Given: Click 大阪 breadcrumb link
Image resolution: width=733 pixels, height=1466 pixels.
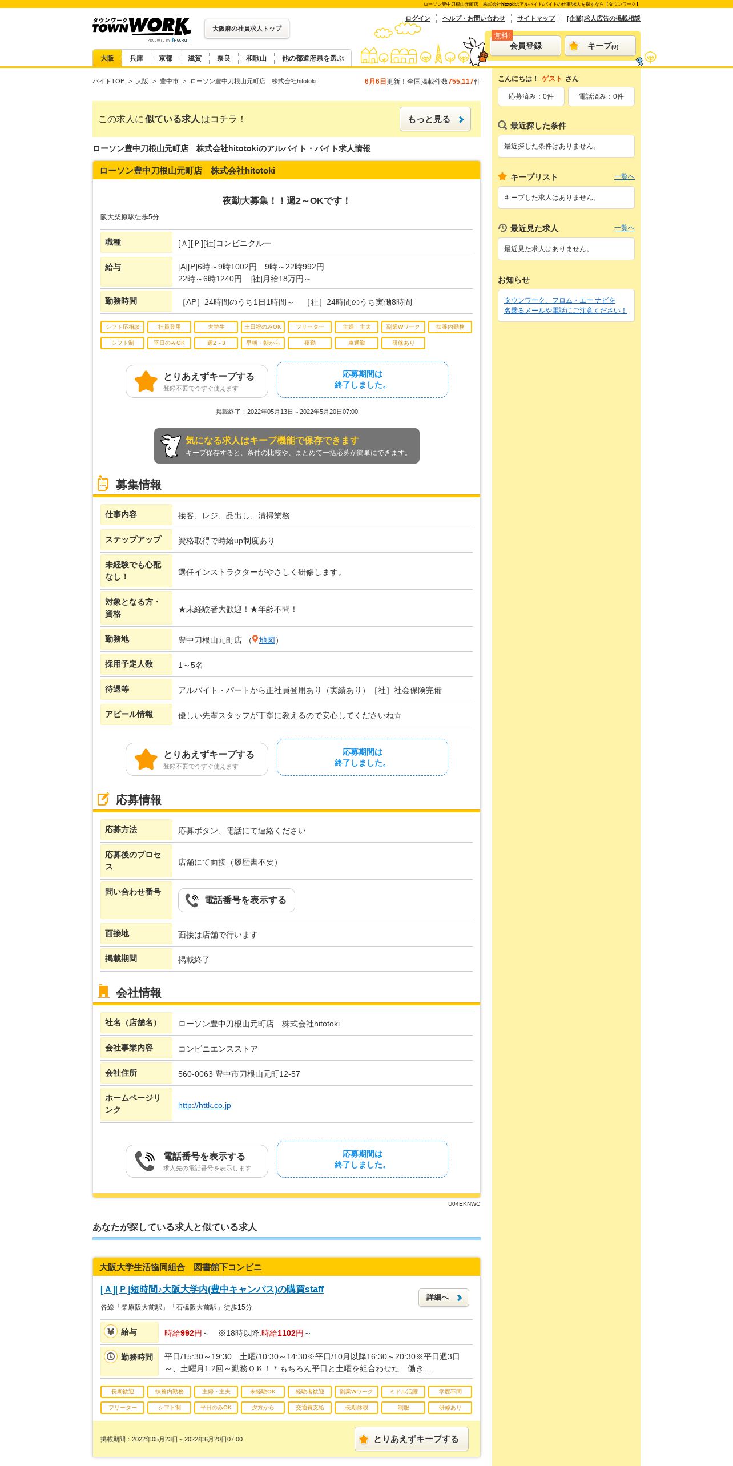Looking at the screenshot, I should [142, 82].
